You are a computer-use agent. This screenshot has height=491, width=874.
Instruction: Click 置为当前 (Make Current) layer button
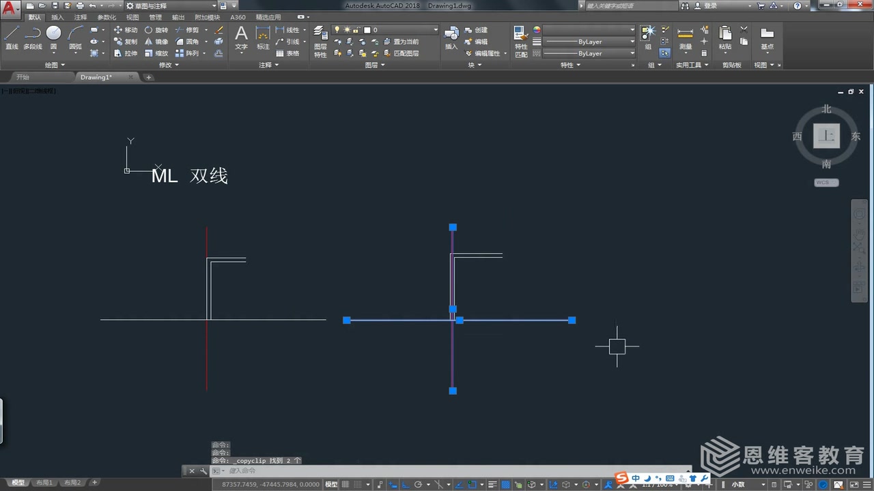401,42
